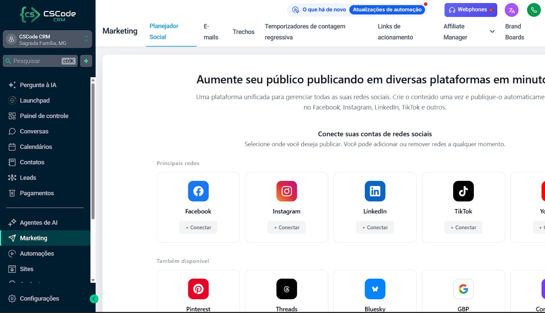Viewport: 545px width, 313px height.
Task: Click the Pesquisar search field
Action: [x=40, y=61]
